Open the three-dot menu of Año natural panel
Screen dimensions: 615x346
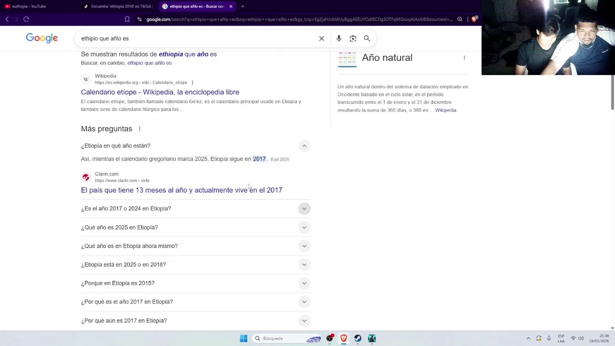tap(464, 58)
